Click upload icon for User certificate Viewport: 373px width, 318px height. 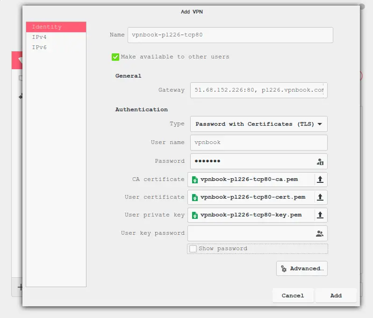[x=321, y=197]
